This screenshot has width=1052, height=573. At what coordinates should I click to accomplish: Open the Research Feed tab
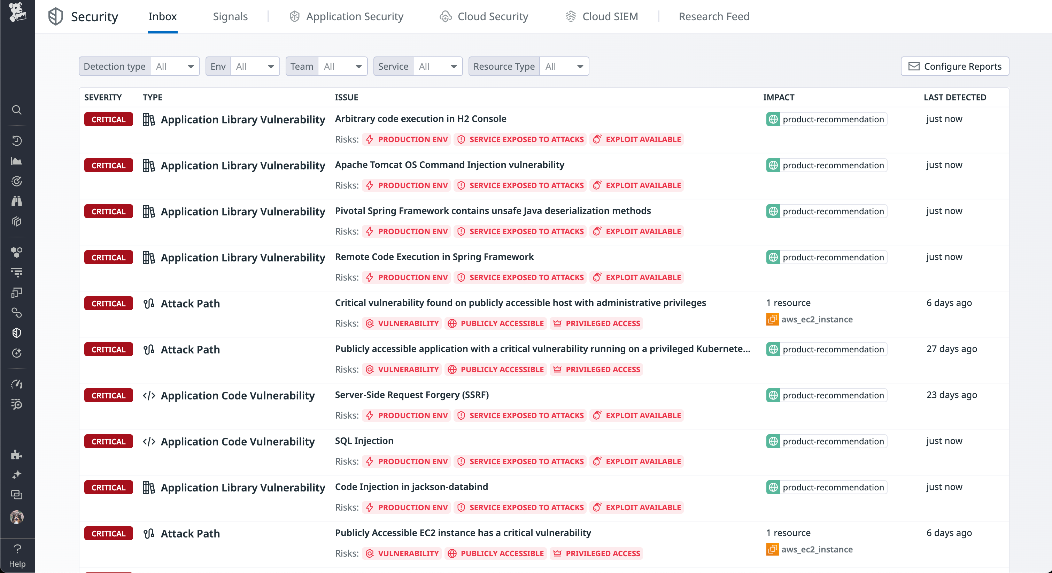[713, 16]
